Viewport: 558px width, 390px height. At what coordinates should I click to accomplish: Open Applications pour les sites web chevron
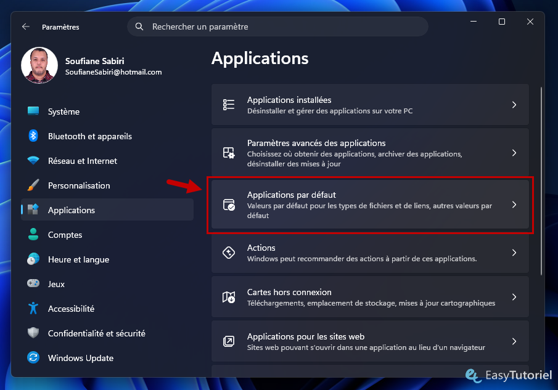pos(514,341)
